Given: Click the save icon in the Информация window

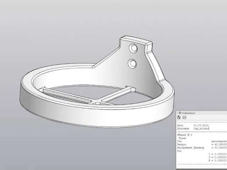Looking at the screenshot, I should pos(179,117).
